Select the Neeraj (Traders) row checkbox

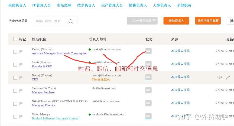pyautogui.click(x=15, y=78)
